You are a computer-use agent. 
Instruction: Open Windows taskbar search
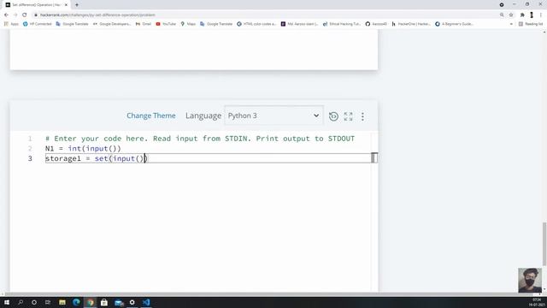pyautogui.click(x=21, y=302)
